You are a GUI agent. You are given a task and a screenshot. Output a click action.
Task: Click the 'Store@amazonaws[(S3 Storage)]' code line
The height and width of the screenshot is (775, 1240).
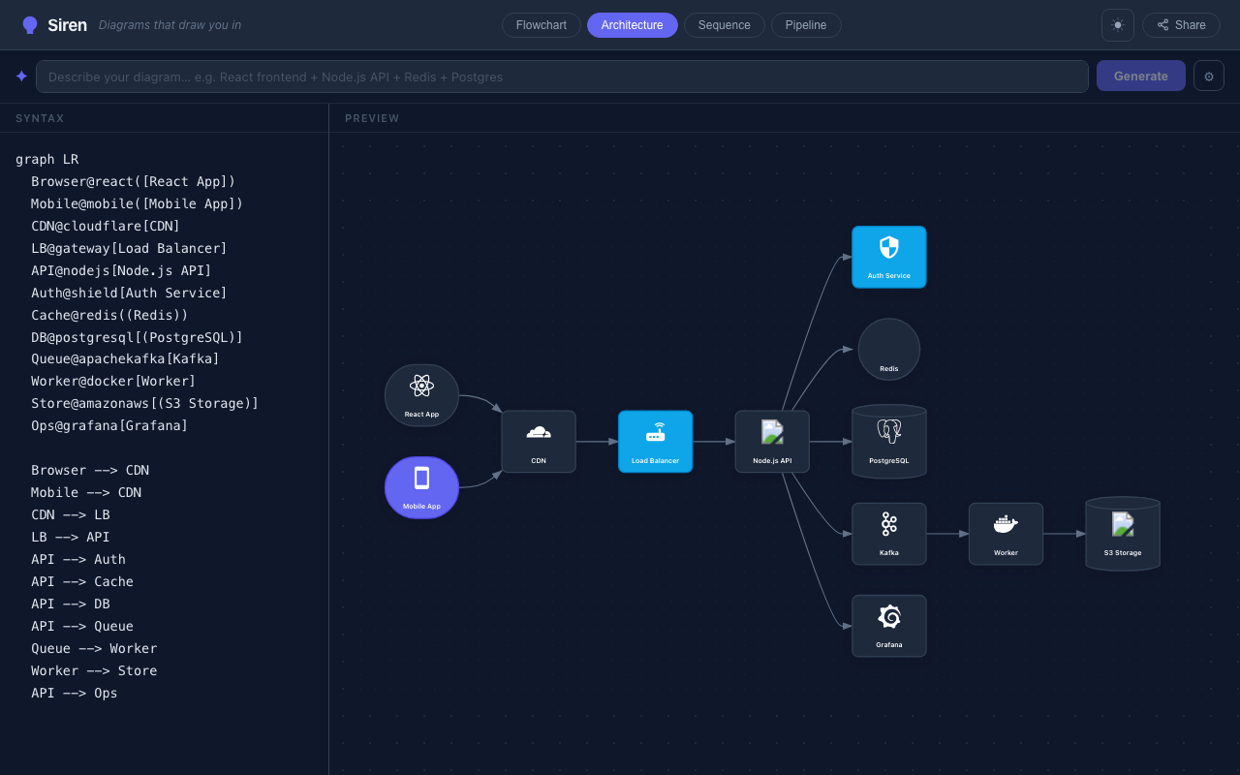click(x=145, y=403)
